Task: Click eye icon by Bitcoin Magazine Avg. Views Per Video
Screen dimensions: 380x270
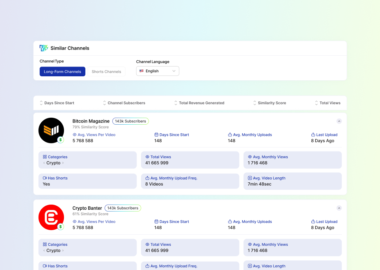Action: click(74, 135)
